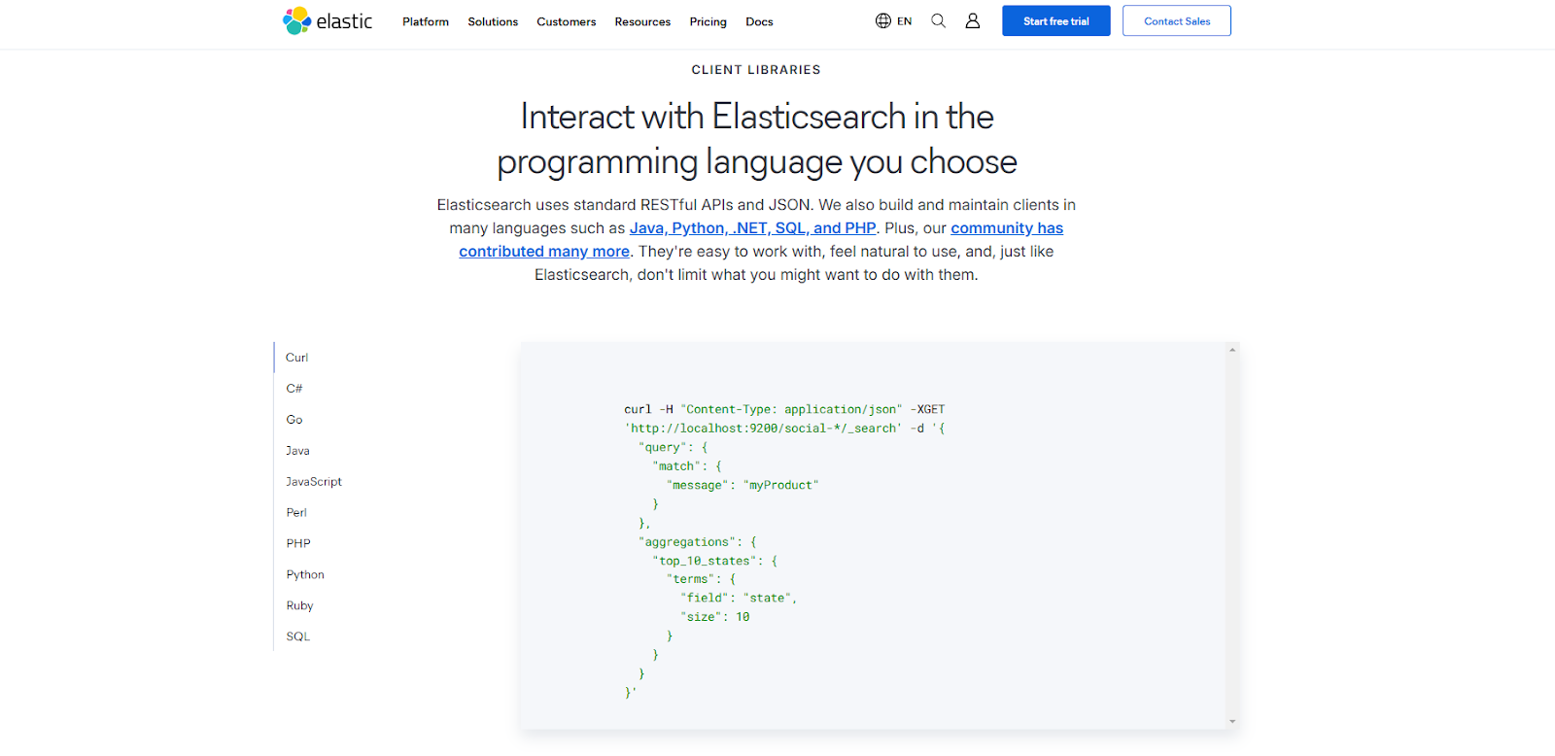Viewport: 1555px width, 756px height.
Task: Open the Resources menu
Action: pyautogui.click(x=642, y=21)
